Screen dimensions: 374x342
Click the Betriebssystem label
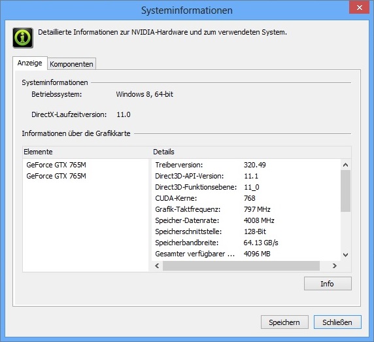coord(56,94)
